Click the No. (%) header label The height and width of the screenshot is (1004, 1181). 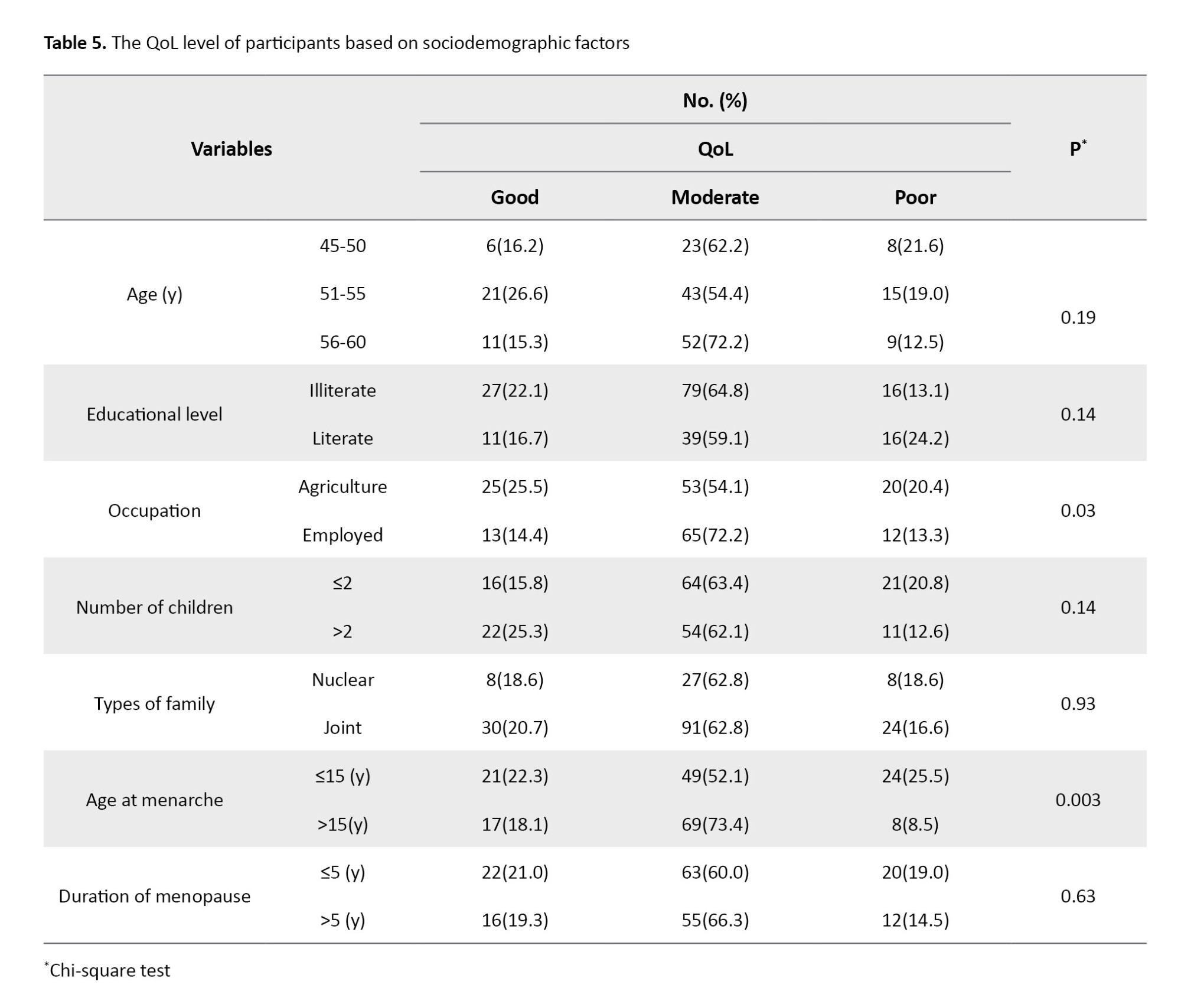click(715, 101)
